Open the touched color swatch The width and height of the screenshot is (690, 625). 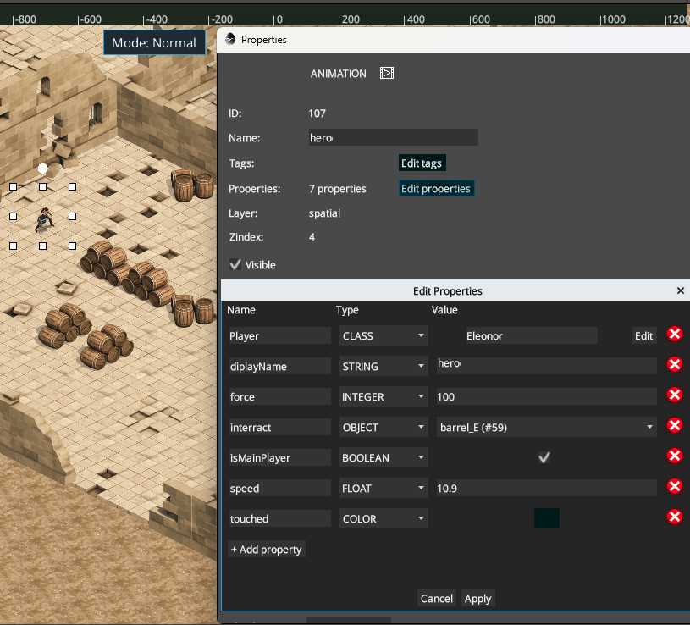tap(547, 518)
